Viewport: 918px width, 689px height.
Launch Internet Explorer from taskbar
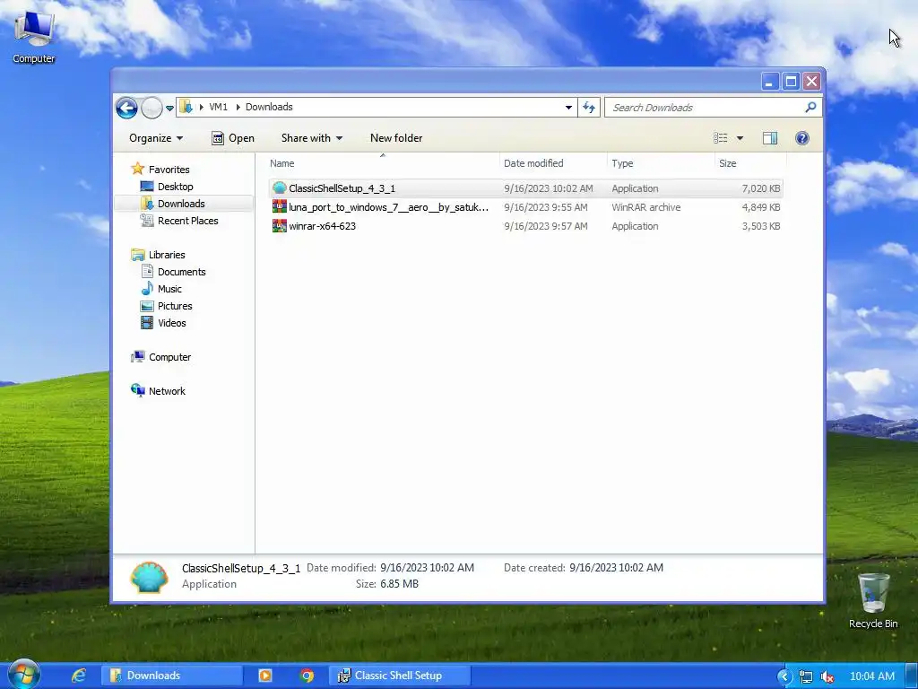[x=79, y=676]
